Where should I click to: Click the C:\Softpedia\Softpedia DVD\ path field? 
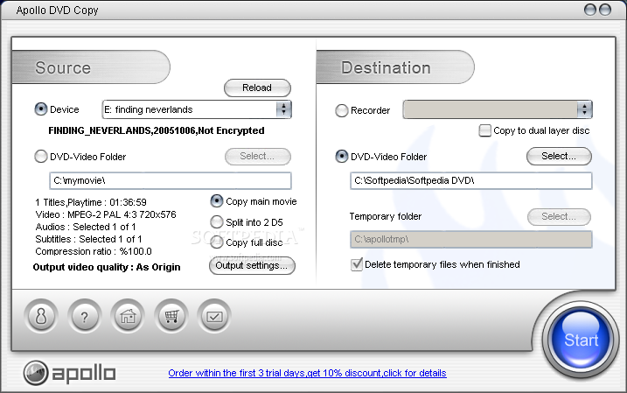click(471, 181)
